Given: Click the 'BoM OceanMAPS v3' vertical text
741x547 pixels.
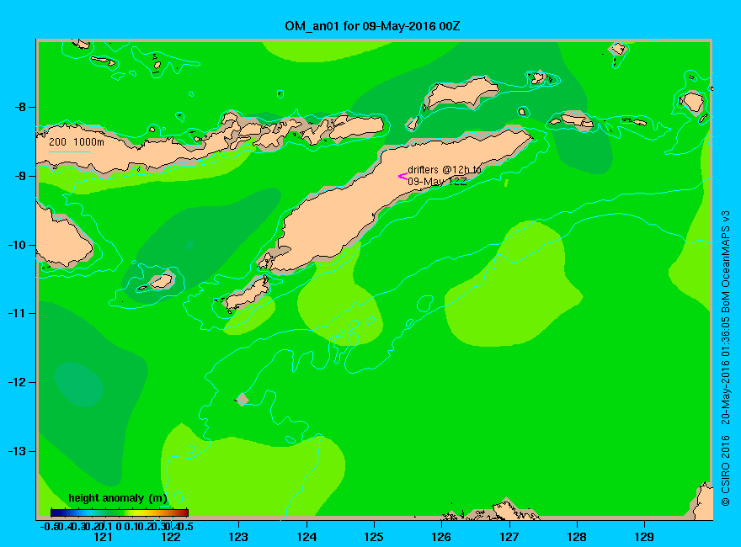Looking at the screenshot, I should (x=725, y=262).
